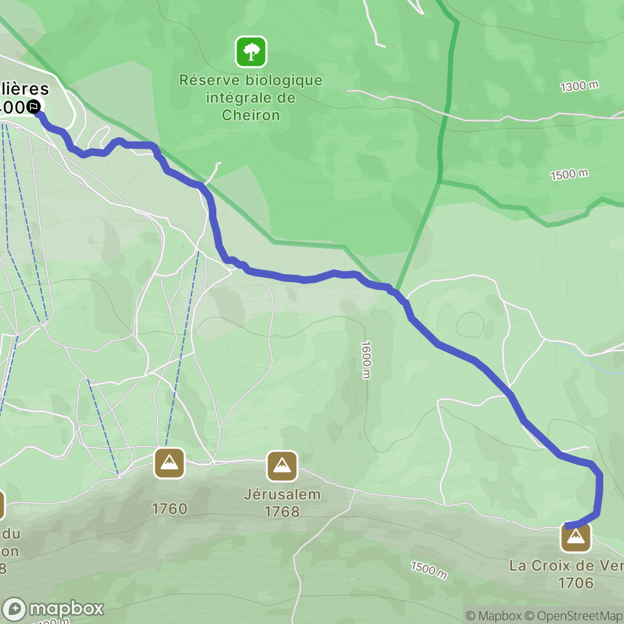Click the 1300 m contour label

(580, 86)
